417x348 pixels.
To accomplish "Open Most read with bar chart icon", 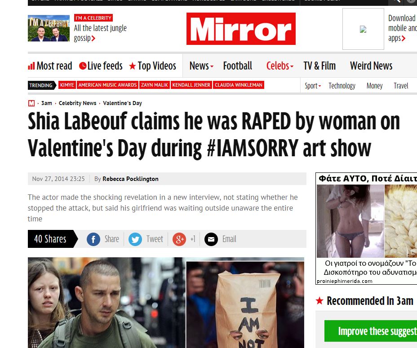I will point(50,66).
